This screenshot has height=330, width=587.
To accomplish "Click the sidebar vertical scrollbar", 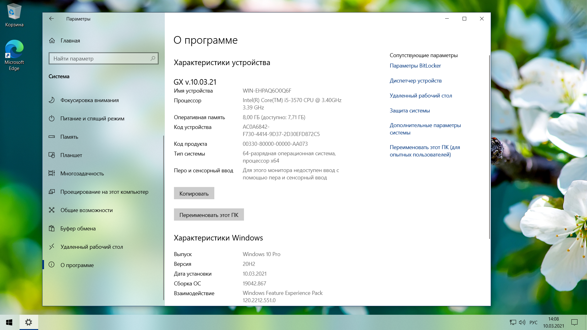I will pos(164,218).
